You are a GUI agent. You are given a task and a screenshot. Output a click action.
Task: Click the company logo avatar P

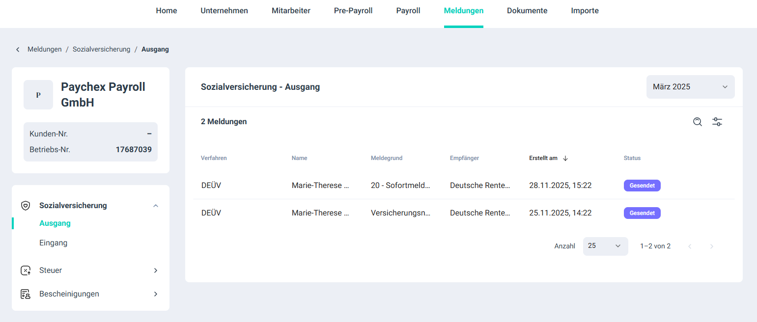pyautogui.click(x=38, y=95)
